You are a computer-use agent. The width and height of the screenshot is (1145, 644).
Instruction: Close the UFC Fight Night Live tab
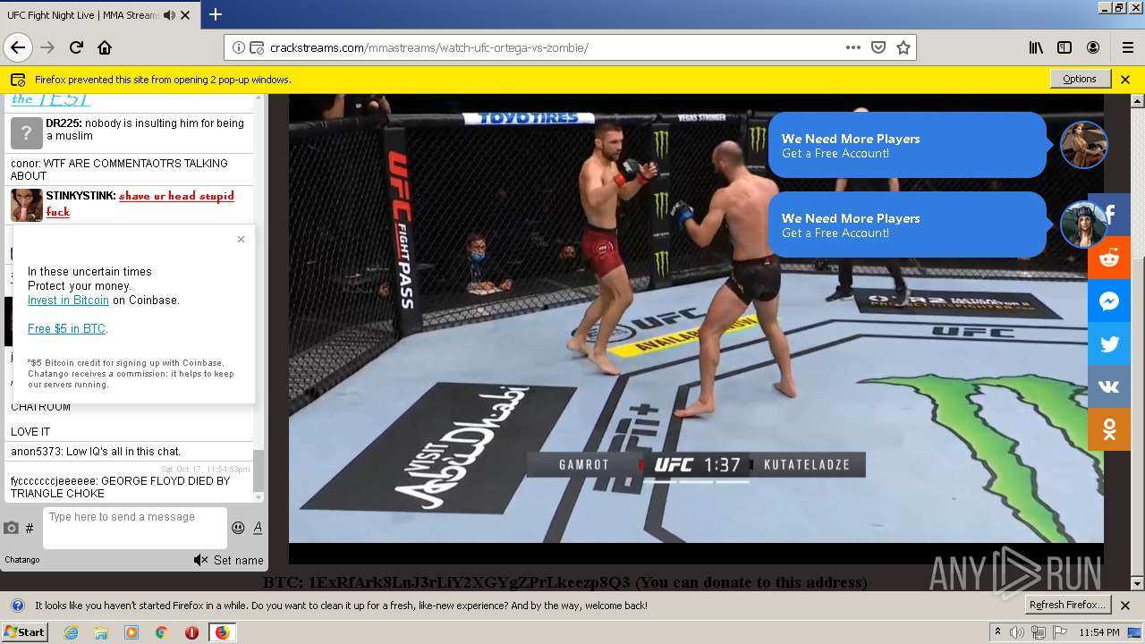[185, 15]
